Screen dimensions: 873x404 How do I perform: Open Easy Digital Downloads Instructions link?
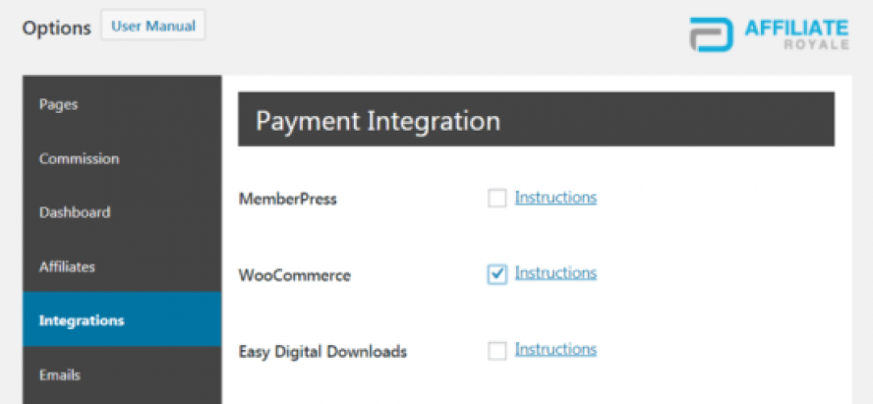pyautogui.click(x=555, y=350)
